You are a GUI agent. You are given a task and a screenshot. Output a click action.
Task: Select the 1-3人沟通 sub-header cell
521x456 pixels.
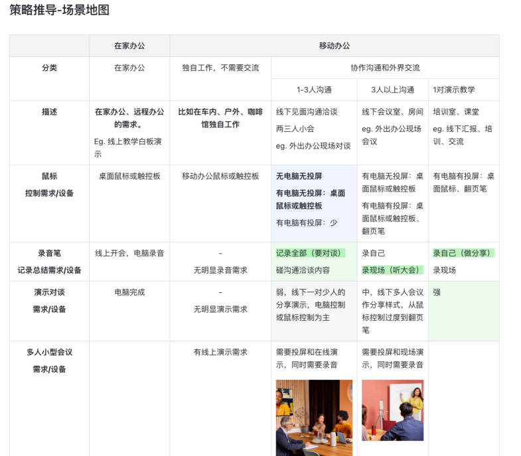tap(314, 89)
